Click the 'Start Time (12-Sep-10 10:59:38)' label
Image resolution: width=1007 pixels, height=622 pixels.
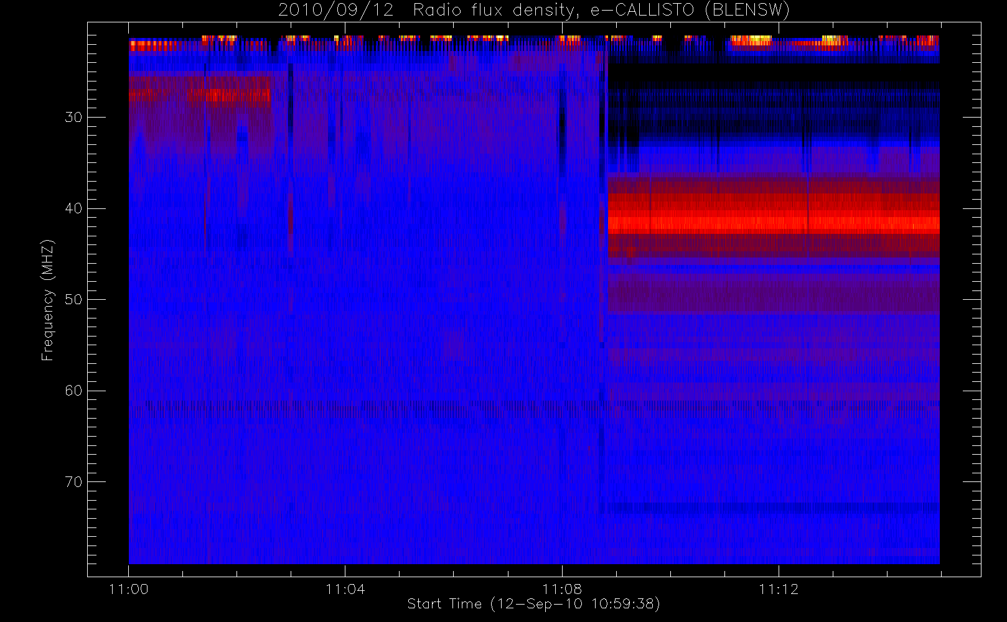click(x=533, y=604)
